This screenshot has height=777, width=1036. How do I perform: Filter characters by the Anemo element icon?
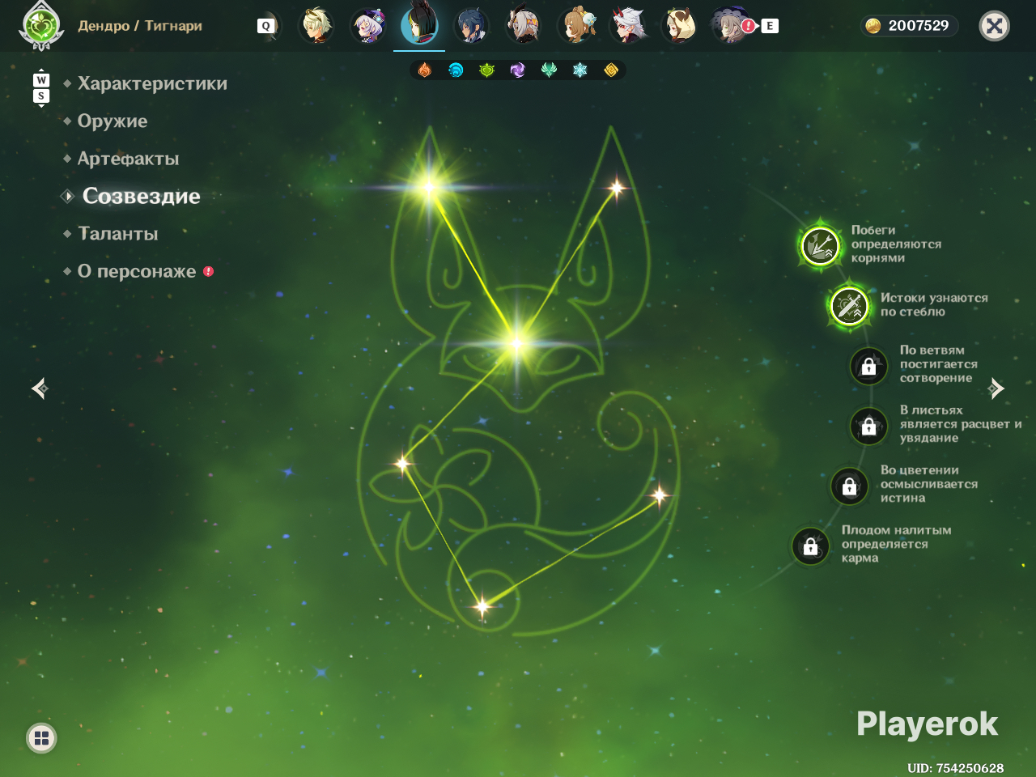[x=549, y=70]
